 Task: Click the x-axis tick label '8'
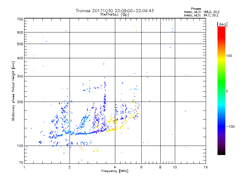point(160,167)
